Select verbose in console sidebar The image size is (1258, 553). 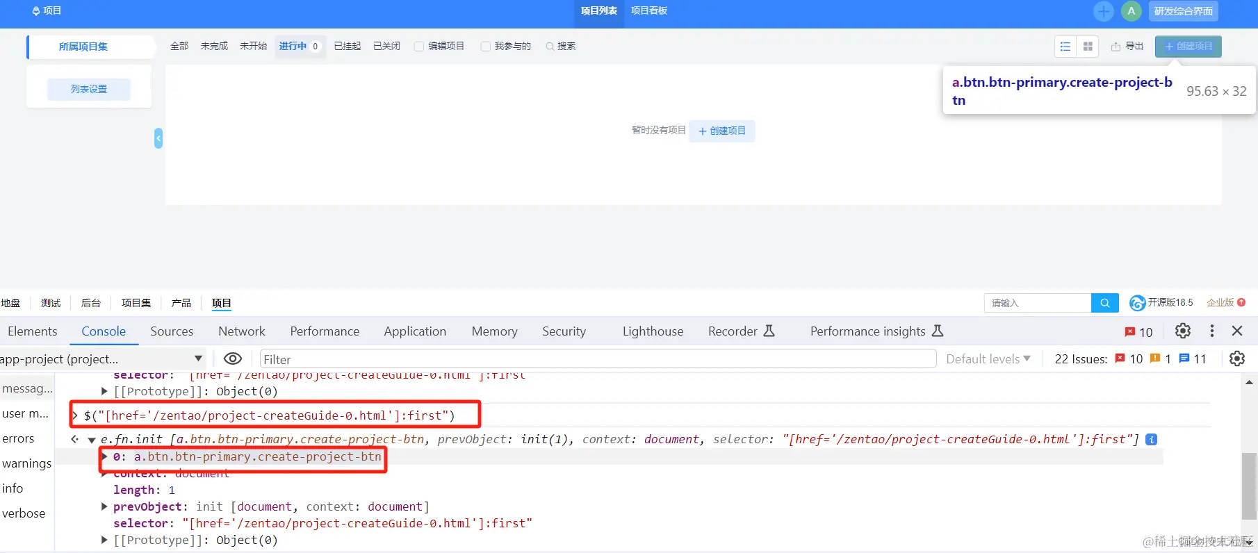coord(23,513)
